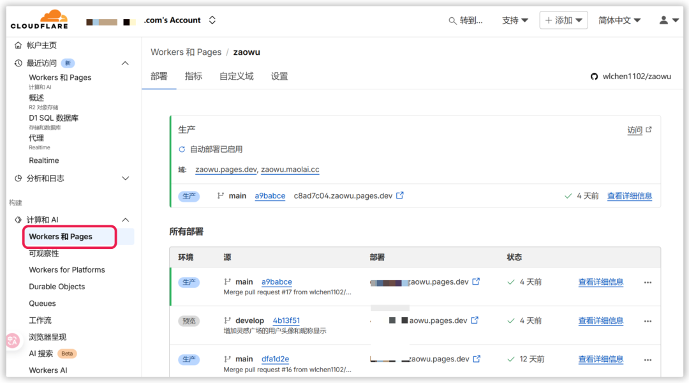Open 可观察性 in sidebar
Viewport: 689px width, 383px height.
pyautogui.click(x=44, y=253)
